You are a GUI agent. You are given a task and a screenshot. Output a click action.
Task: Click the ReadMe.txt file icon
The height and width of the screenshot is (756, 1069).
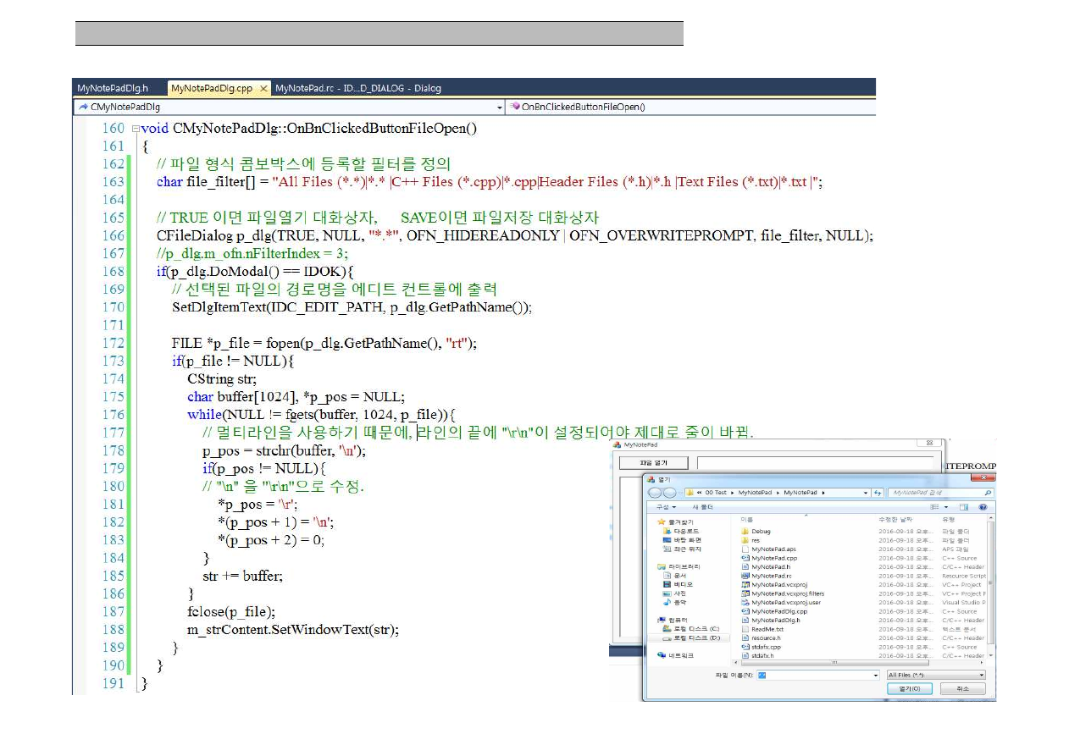point(745,629)
